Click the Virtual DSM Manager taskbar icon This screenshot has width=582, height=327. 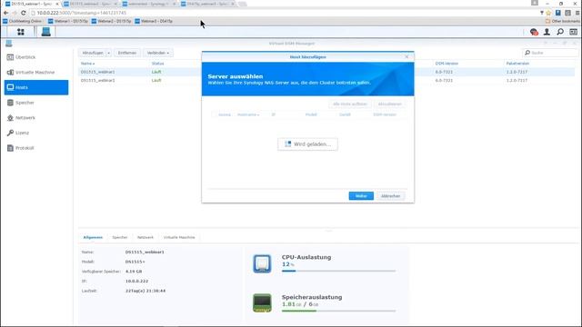46,32
